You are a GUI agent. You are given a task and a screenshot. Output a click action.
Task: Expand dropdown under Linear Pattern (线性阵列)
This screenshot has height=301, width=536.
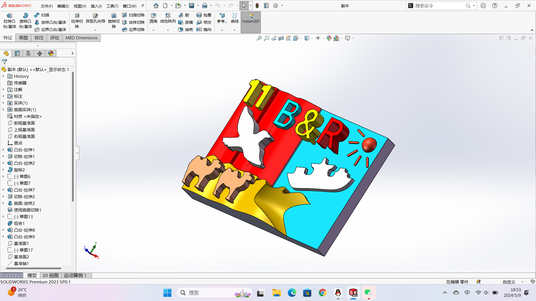pyautogui.click(x=168, y=30)
